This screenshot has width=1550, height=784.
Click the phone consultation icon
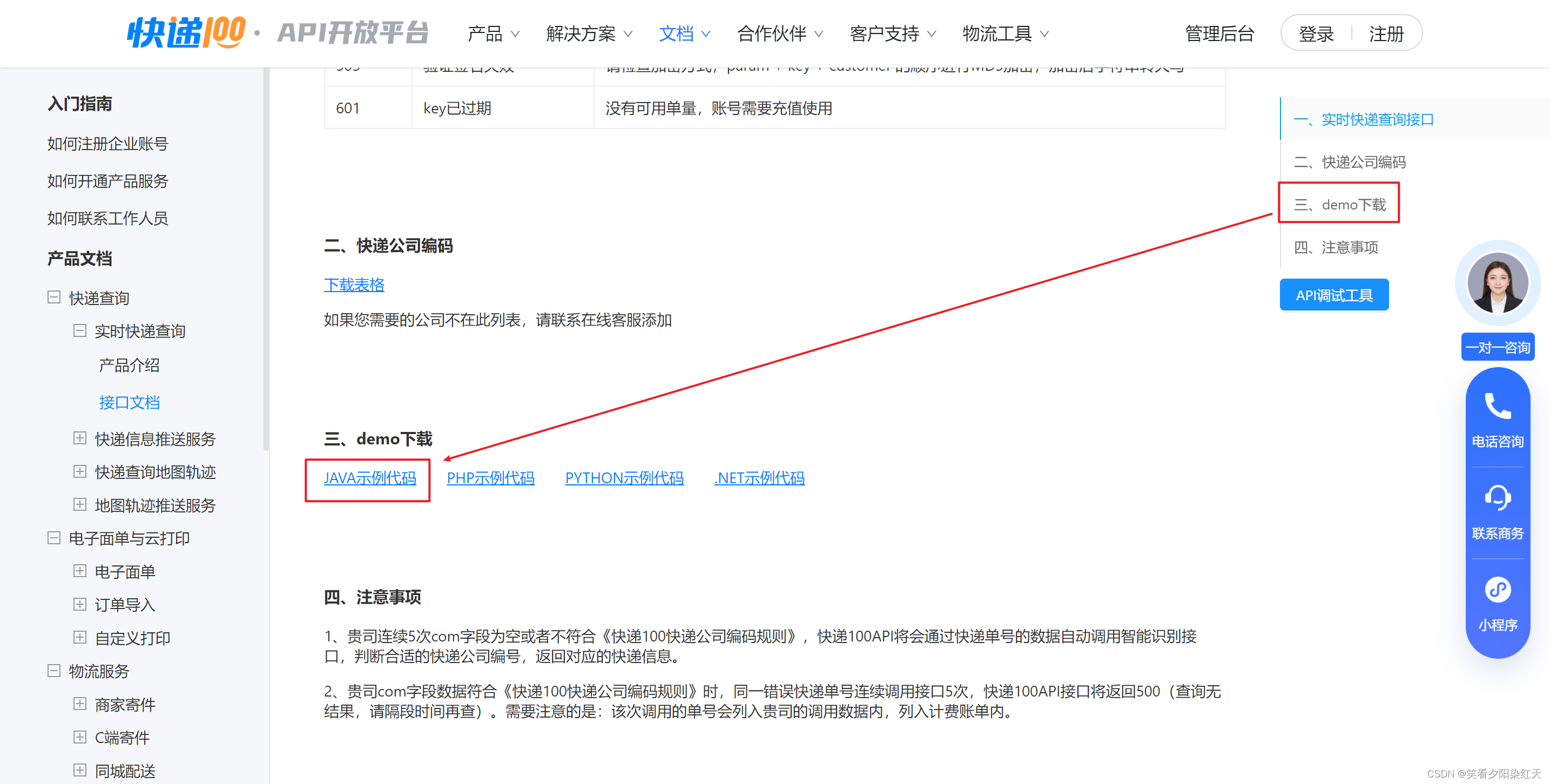click(x=1497, y=407)
